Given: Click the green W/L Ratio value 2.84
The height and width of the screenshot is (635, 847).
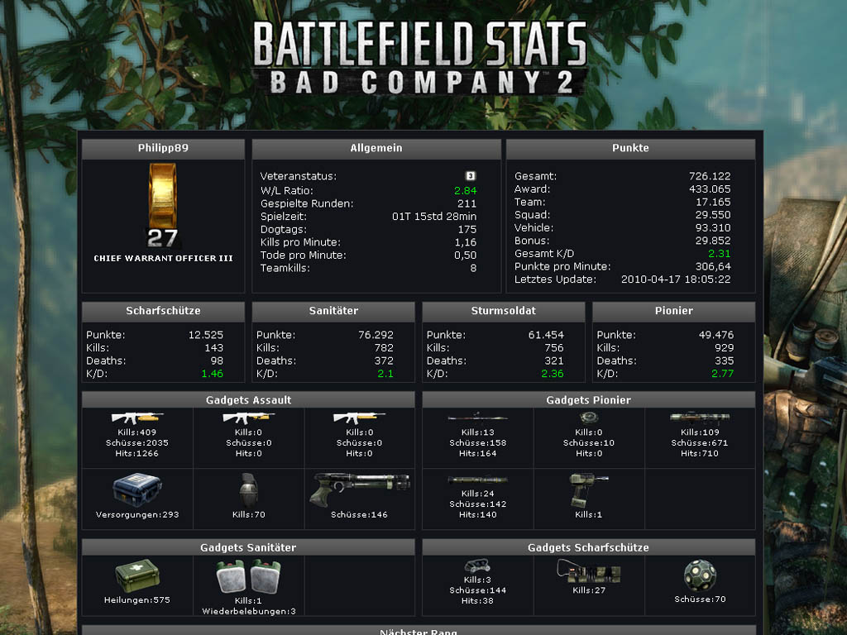Looking at the screenshot, I should coord(465,190).
